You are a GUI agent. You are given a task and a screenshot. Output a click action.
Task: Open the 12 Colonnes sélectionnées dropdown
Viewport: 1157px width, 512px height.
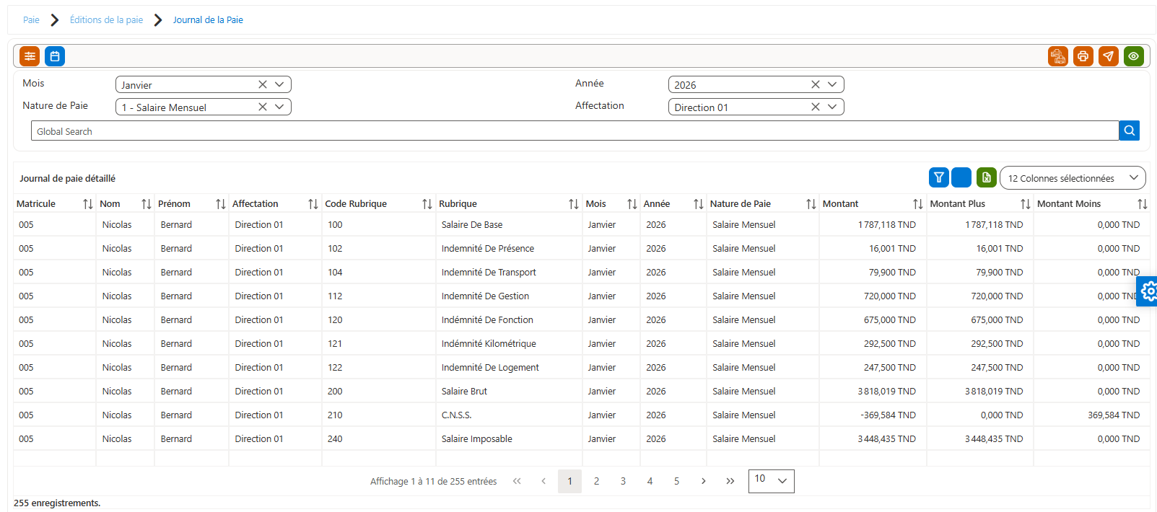[x=1073, y=178]
